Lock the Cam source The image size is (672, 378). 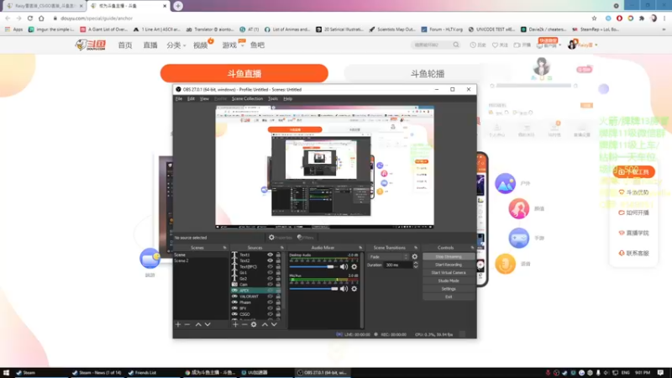pos(278,284)
